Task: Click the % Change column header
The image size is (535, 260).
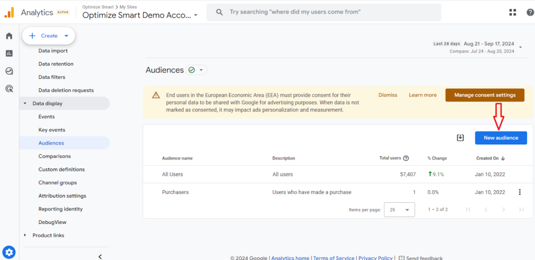Action: pos(437,158)
